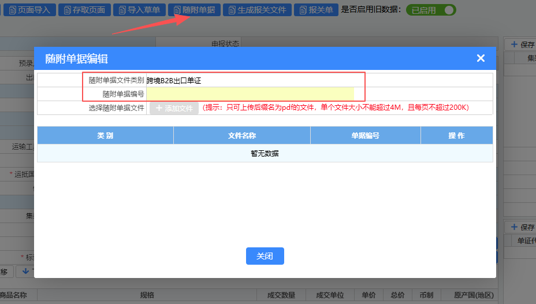Click the 规格 column header in background table
Viewport: 536px width, 304px height.
coord(147,295)
